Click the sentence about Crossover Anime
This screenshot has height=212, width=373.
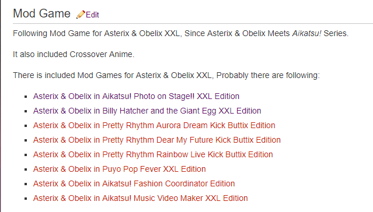coord(74,54)
